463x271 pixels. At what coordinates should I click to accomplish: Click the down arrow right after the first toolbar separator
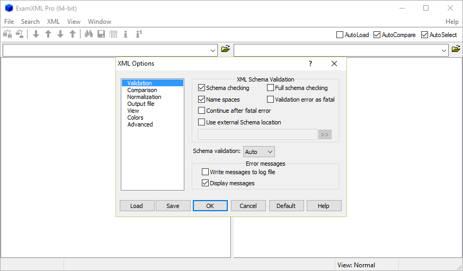coord(36,34)
